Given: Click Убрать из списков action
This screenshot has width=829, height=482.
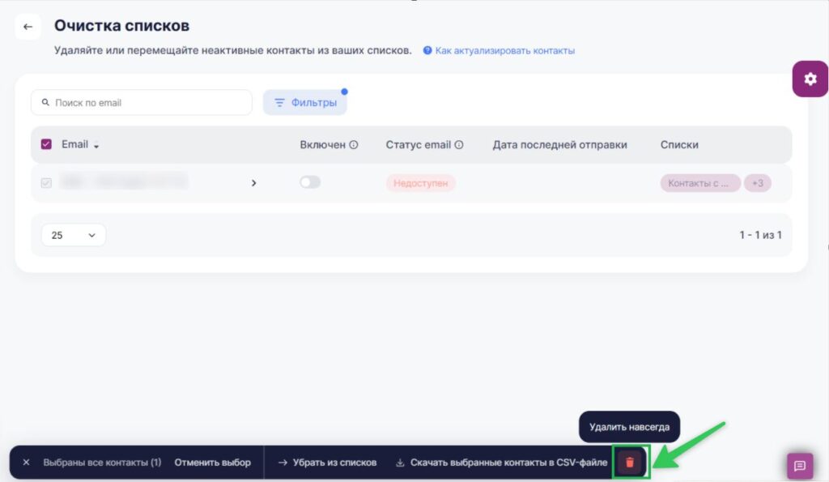Looking at the screenshot, I should (328, 463).
